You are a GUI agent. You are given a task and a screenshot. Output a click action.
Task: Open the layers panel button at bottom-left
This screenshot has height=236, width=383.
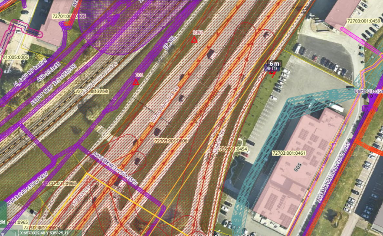pos(4,222)
